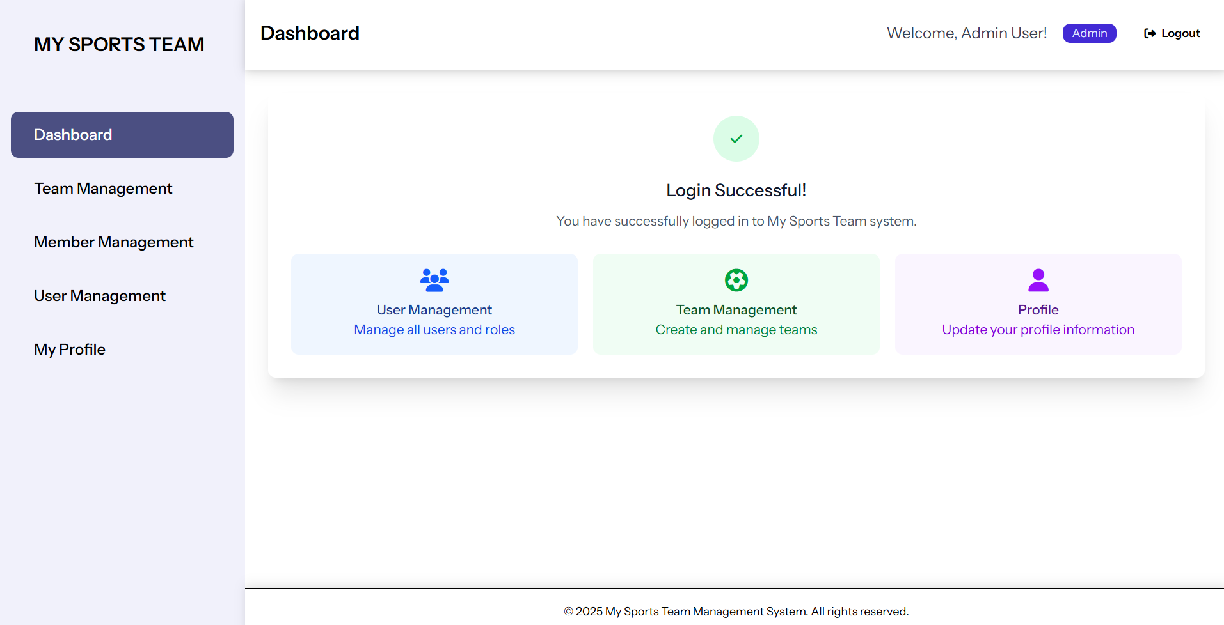Click the MY SPORTS TEAM logo text
The width and height of the screenshot is (1224, 625).
click(x=119, y=44)
